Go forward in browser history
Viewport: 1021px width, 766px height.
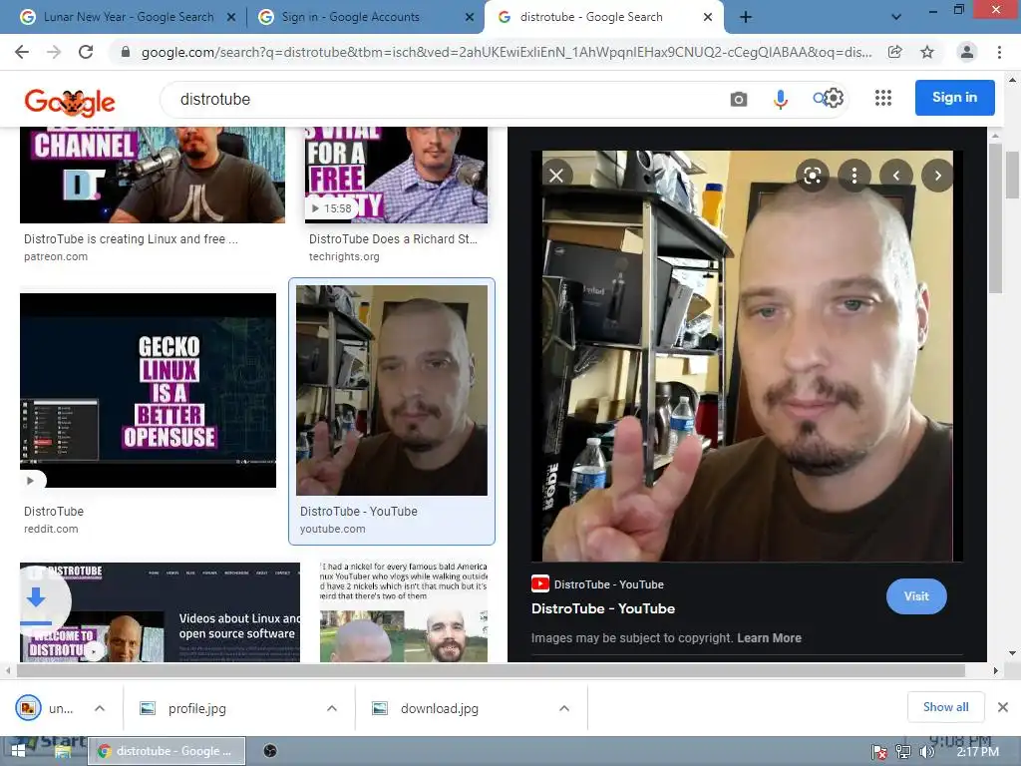(x=54, y=52)
